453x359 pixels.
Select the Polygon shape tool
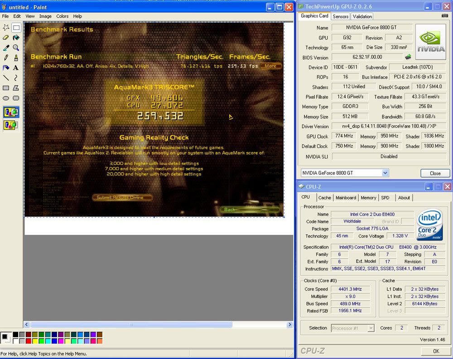coord(16,88)
